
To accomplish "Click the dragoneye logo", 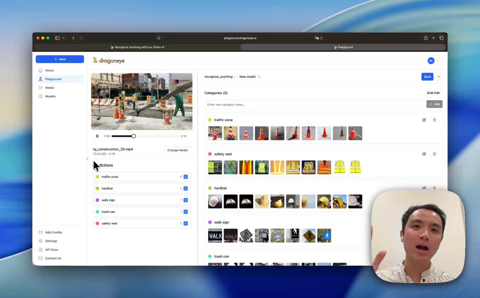I will click(x=109, y=61).
